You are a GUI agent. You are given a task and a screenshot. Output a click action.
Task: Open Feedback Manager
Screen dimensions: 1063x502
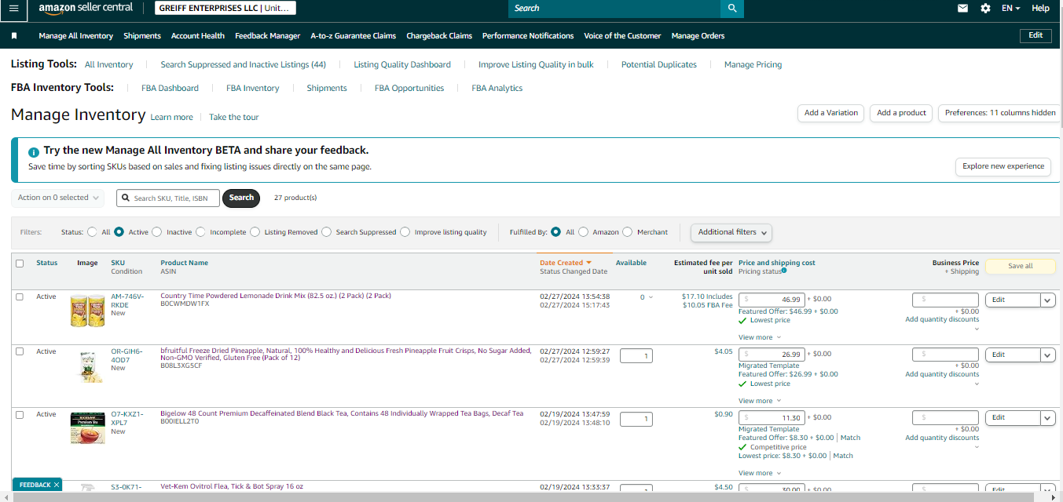267,36
